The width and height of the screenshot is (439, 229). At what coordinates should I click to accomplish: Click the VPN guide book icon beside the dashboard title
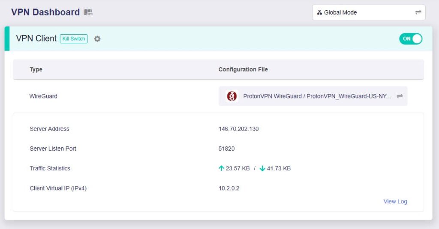pyautogui.click(x=88, y=12)
